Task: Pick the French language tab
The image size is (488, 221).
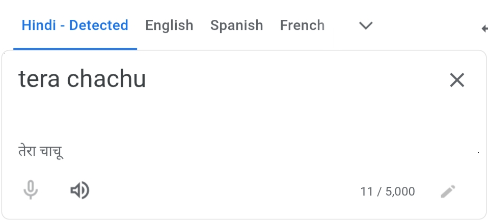Action: 302,25
